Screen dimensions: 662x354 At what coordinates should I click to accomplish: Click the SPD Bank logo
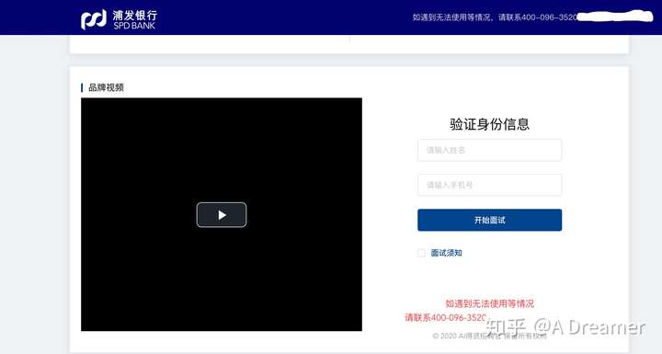119,19
